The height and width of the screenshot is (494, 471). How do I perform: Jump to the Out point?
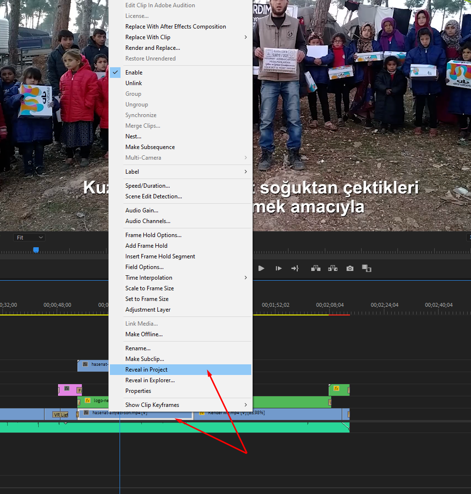click(x=295, y=269)
